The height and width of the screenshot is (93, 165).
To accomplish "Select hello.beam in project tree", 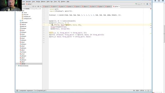I will pos(24,22).
